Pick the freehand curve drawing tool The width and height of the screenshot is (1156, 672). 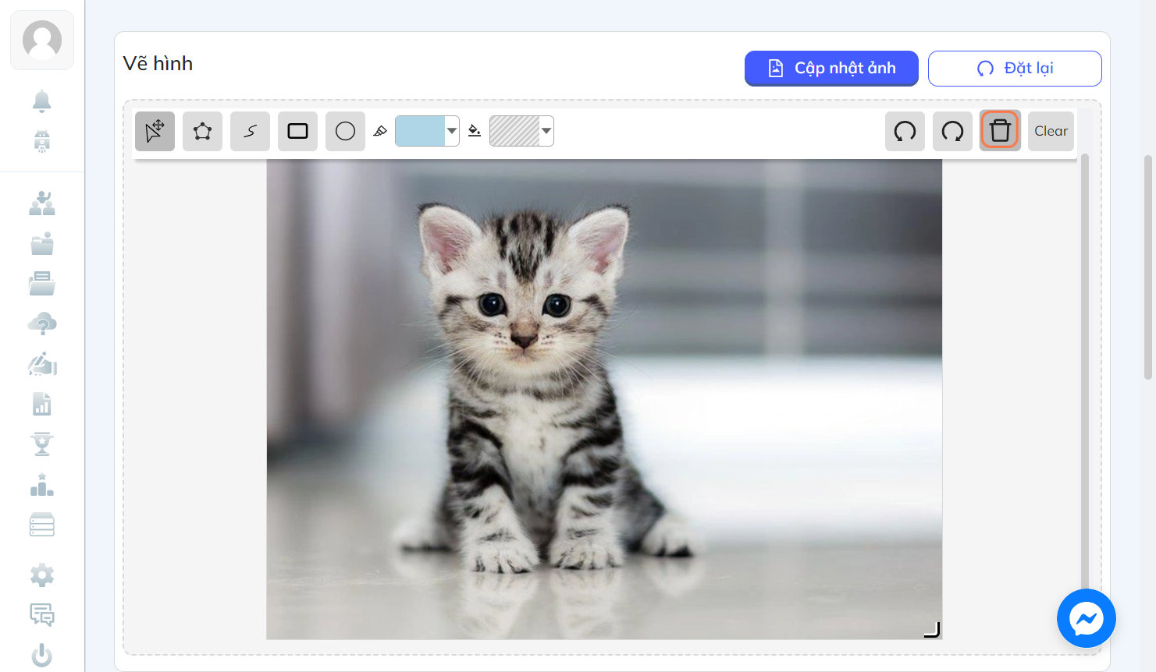(x=250, y=131)
